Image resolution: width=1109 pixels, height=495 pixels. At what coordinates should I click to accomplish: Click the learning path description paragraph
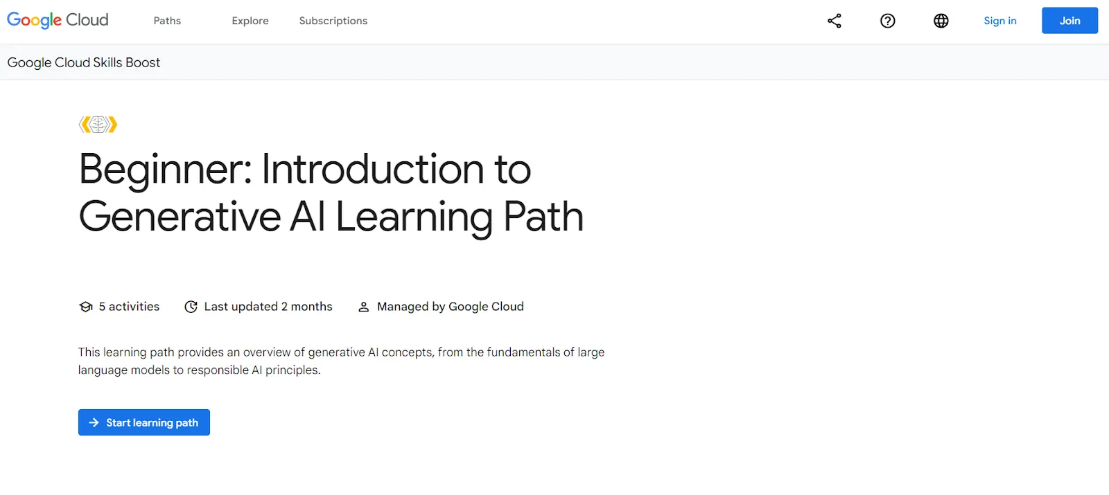point(341,361)
